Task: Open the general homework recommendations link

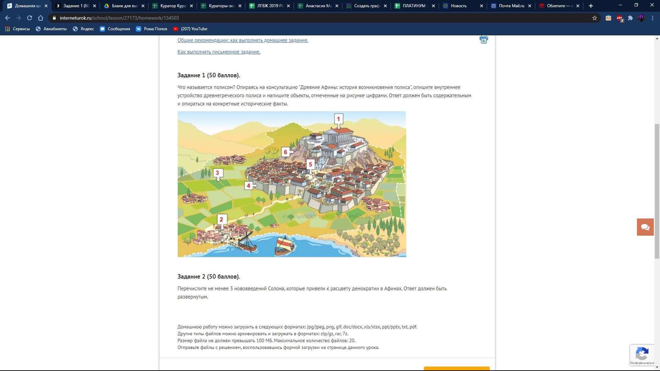Action: (243, 40)
